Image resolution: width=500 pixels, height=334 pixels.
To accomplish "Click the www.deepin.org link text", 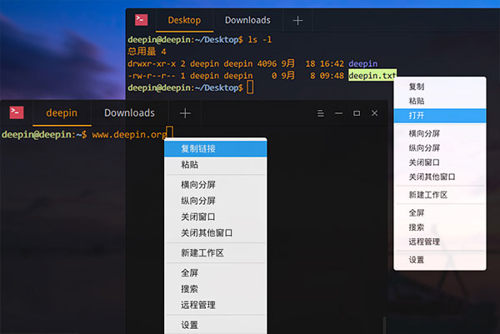I will pyautogui.click(x=129, y=134).
